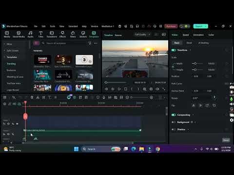This screenshot has width=234, height=175.
Task: Click the microphone voiceover icon
Action: pos(104,97)
